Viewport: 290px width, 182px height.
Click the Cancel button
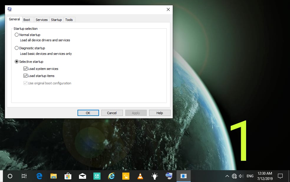click(x=112, y=113)
